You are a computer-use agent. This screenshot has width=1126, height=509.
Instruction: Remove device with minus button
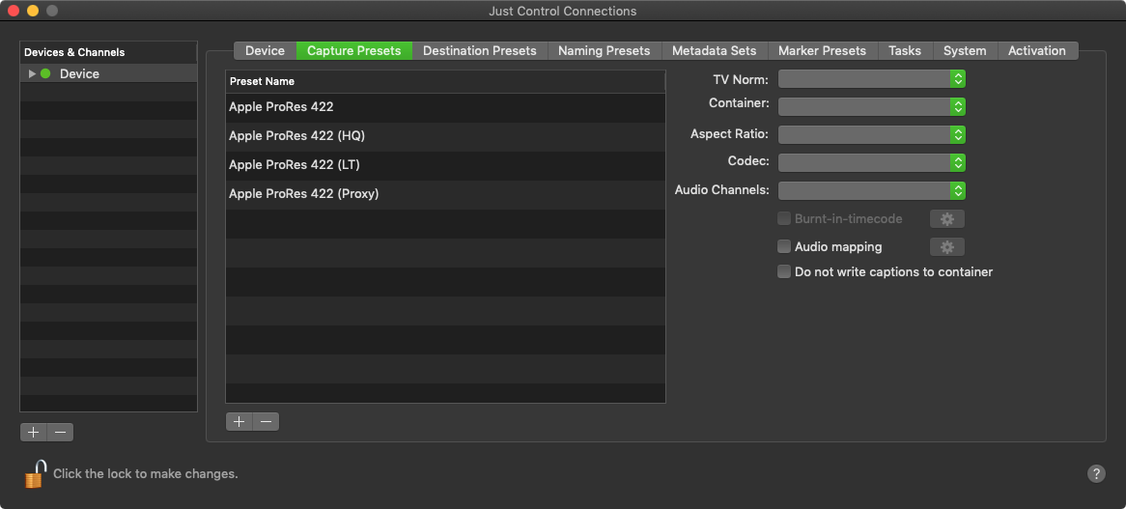pos(60,432)
